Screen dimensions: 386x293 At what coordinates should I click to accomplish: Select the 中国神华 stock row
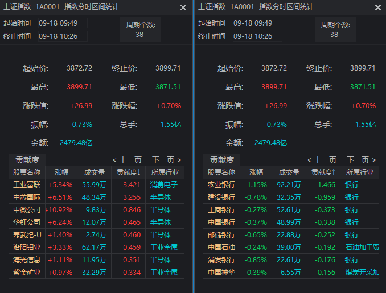click(221, 272)
